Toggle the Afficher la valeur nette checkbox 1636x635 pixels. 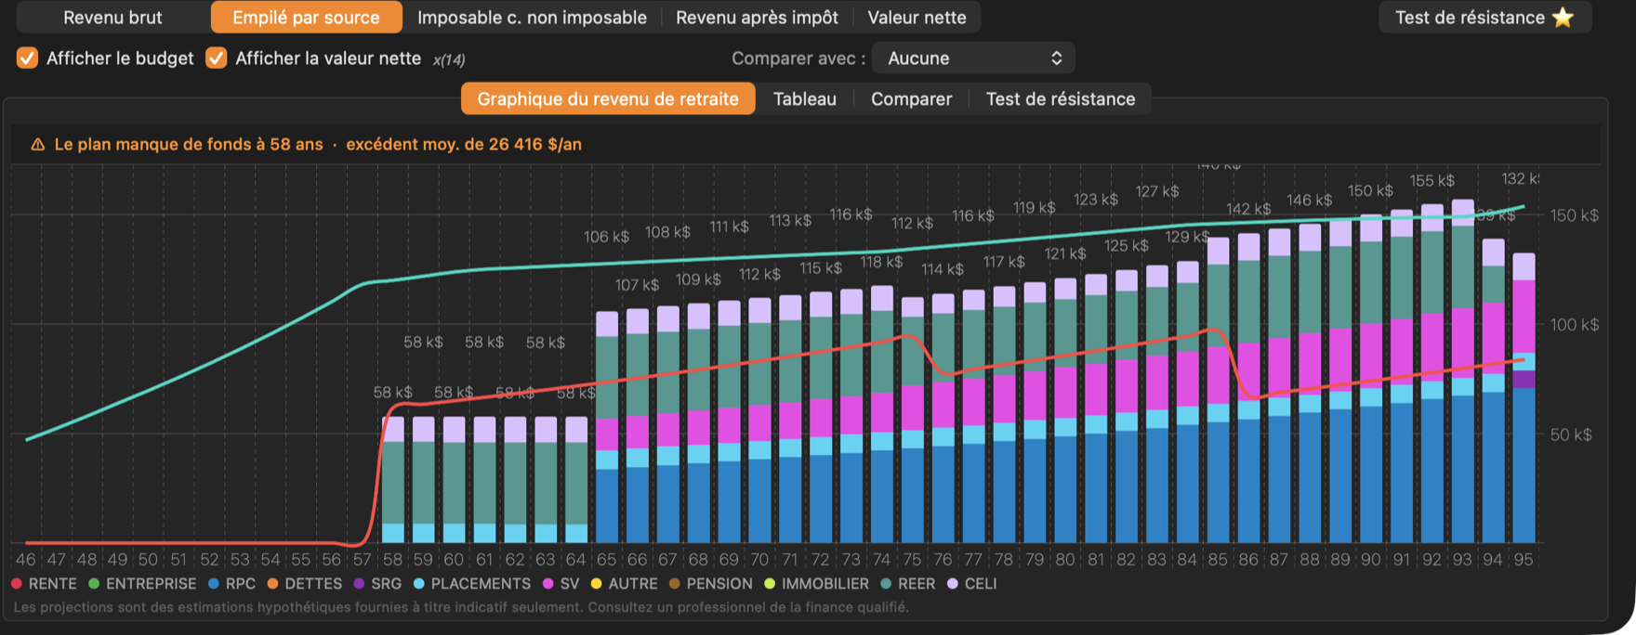217,58
